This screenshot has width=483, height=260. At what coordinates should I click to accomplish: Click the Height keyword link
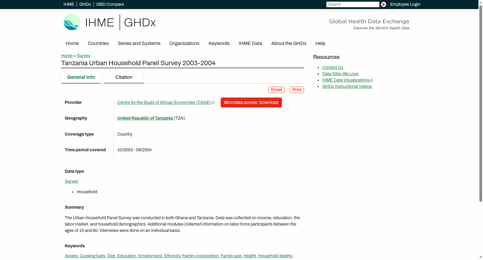coord(250,256)
